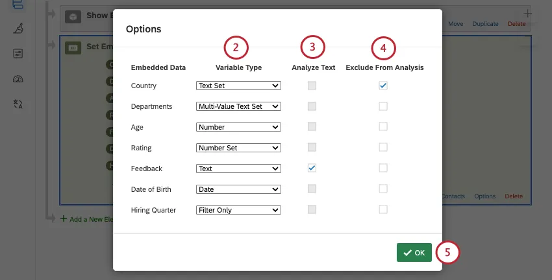
Task: Click Analyze Text checkbox for Hiring Quarter
Action: [312, 209]
